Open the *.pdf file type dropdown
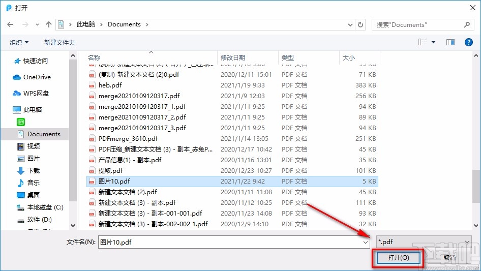This screenshot has width=481, height=271. (x=424, y=242)
